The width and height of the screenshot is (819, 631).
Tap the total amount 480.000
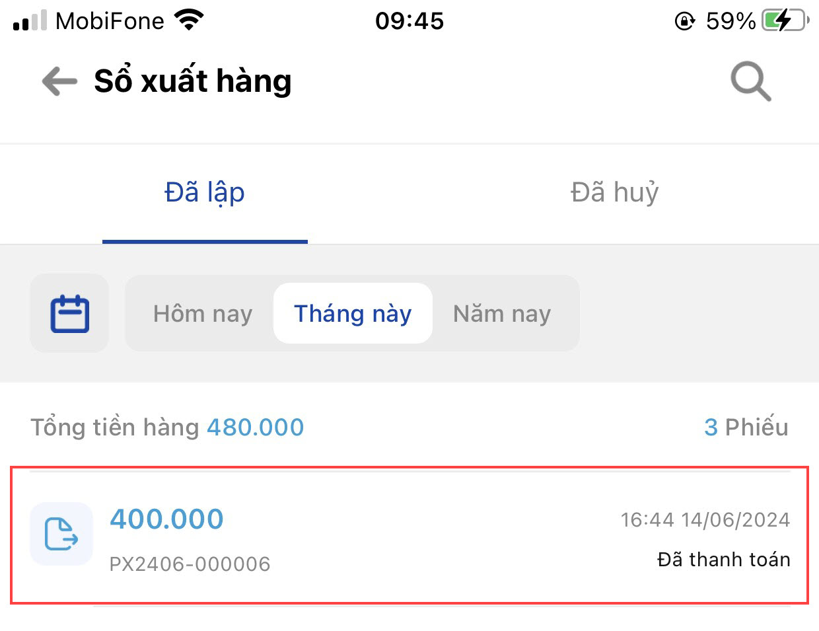(255, 427)
